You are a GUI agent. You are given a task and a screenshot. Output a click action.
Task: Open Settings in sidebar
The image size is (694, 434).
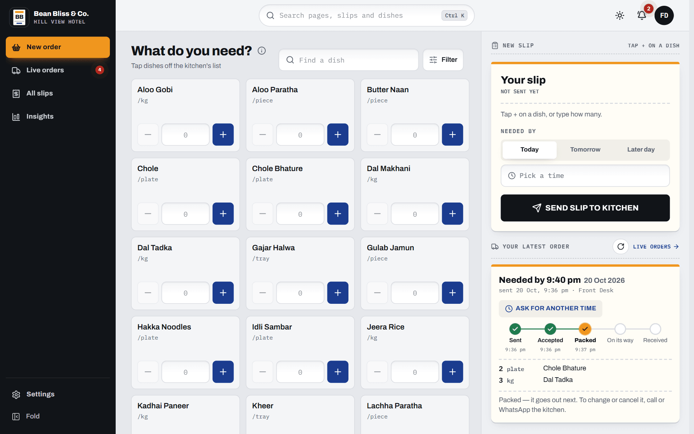point(58,394)
